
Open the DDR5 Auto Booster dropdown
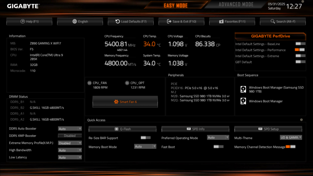click(70, 129)
